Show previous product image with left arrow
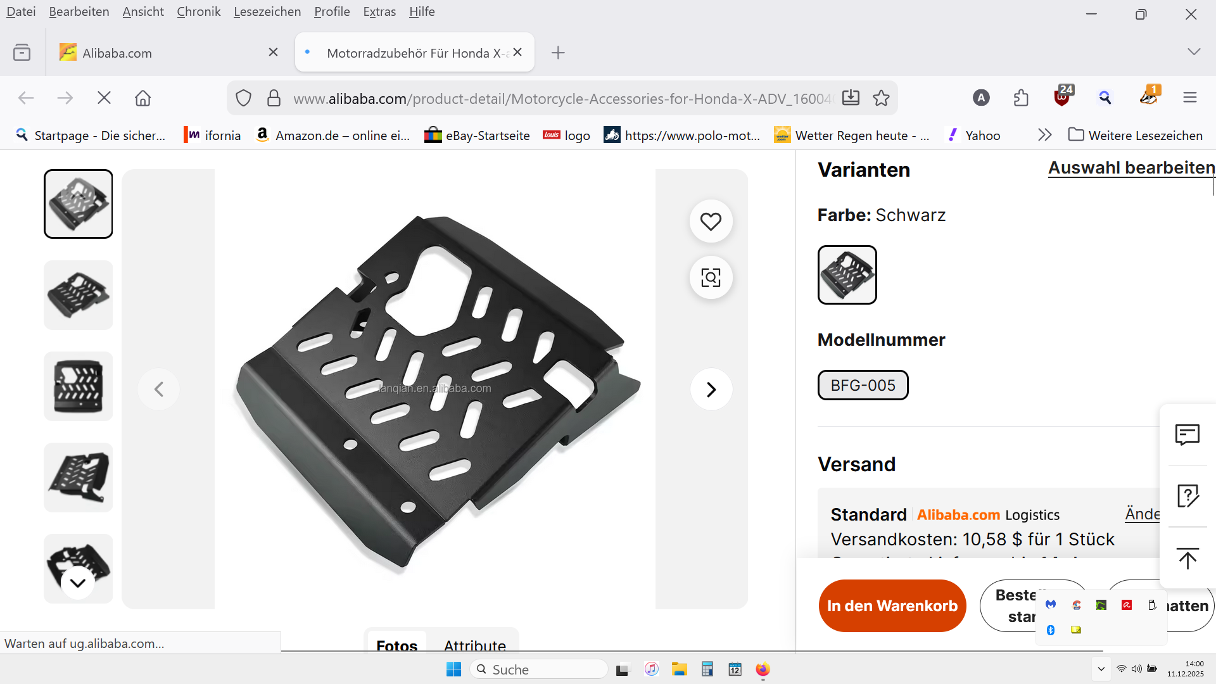The image size is (1216, 684). tap(159, 389)
